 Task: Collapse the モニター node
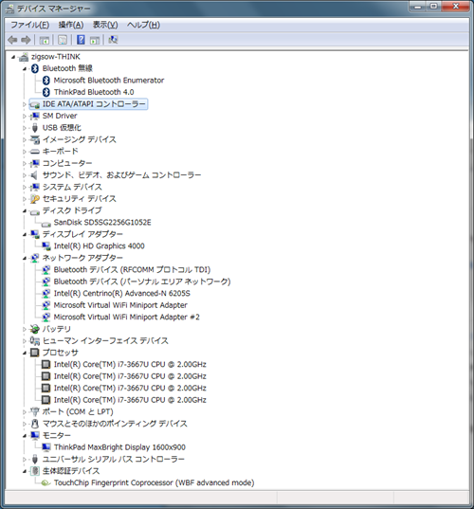pos(25,436)
